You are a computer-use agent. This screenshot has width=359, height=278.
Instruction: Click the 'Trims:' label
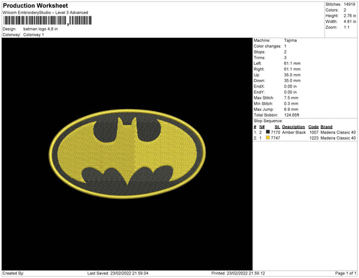260,58
